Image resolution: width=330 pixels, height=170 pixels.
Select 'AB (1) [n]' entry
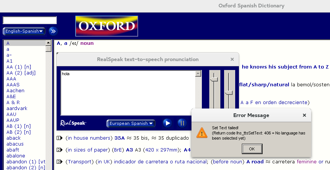(x=19, y=126)
